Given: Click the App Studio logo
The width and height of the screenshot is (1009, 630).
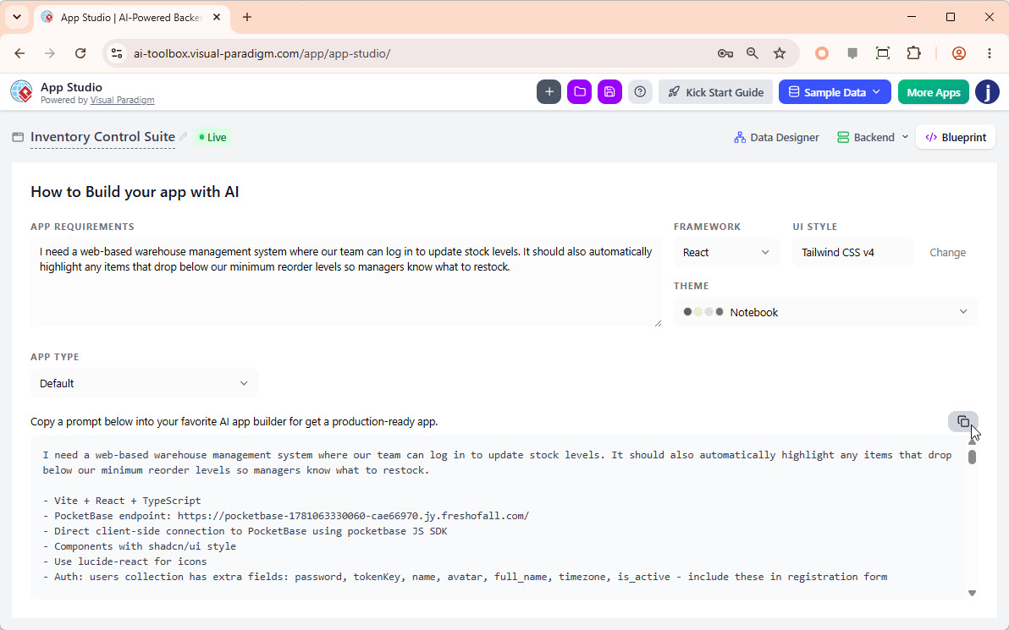Looking at the screenshot, I should 21,92.
